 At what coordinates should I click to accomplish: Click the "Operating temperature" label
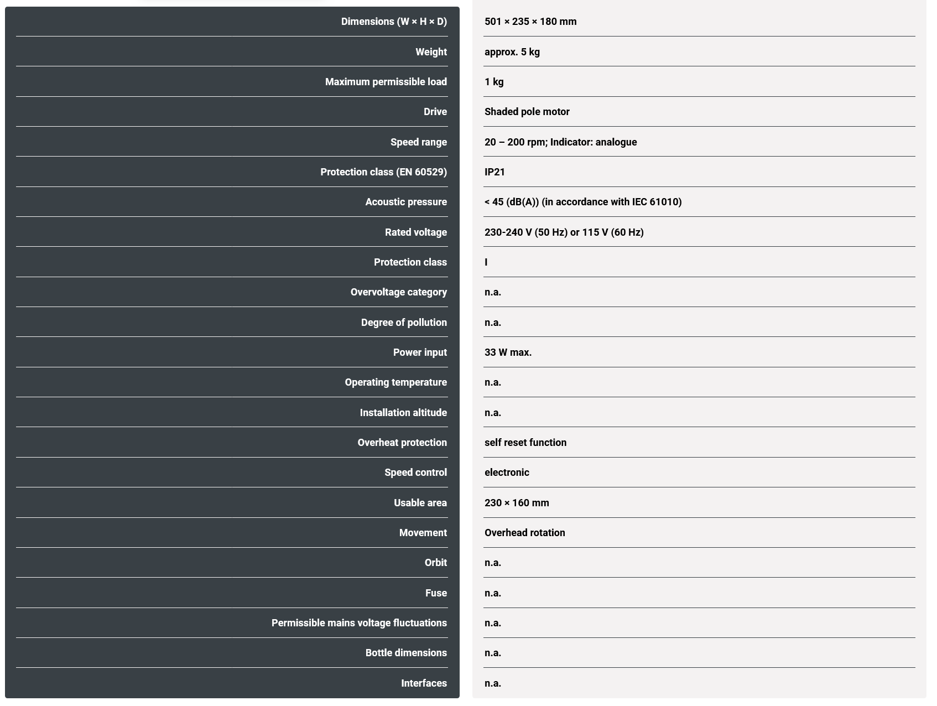395,382
